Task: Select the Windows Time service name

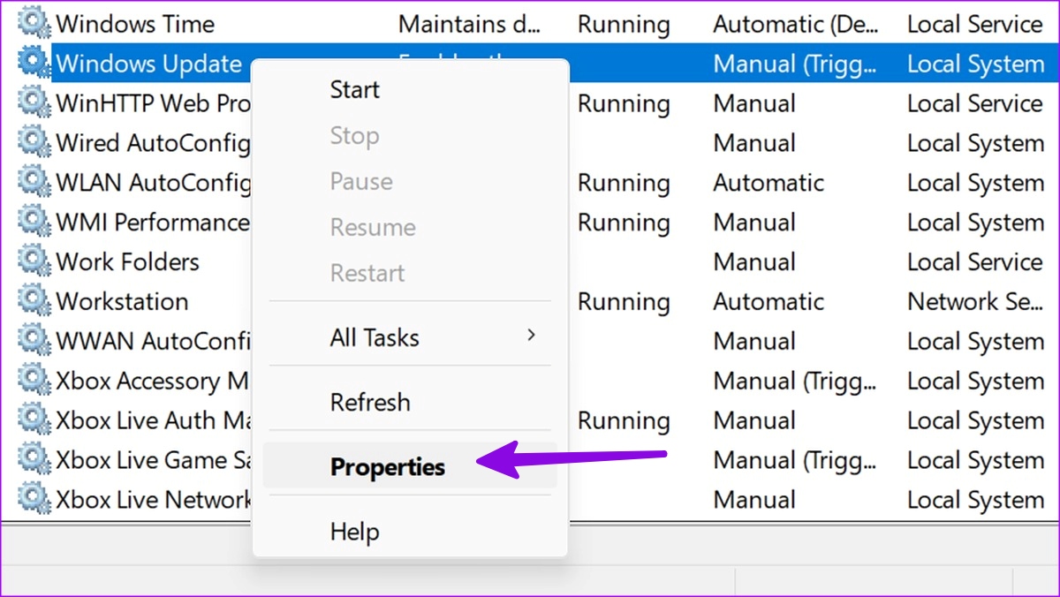Action: pos(135,24)
